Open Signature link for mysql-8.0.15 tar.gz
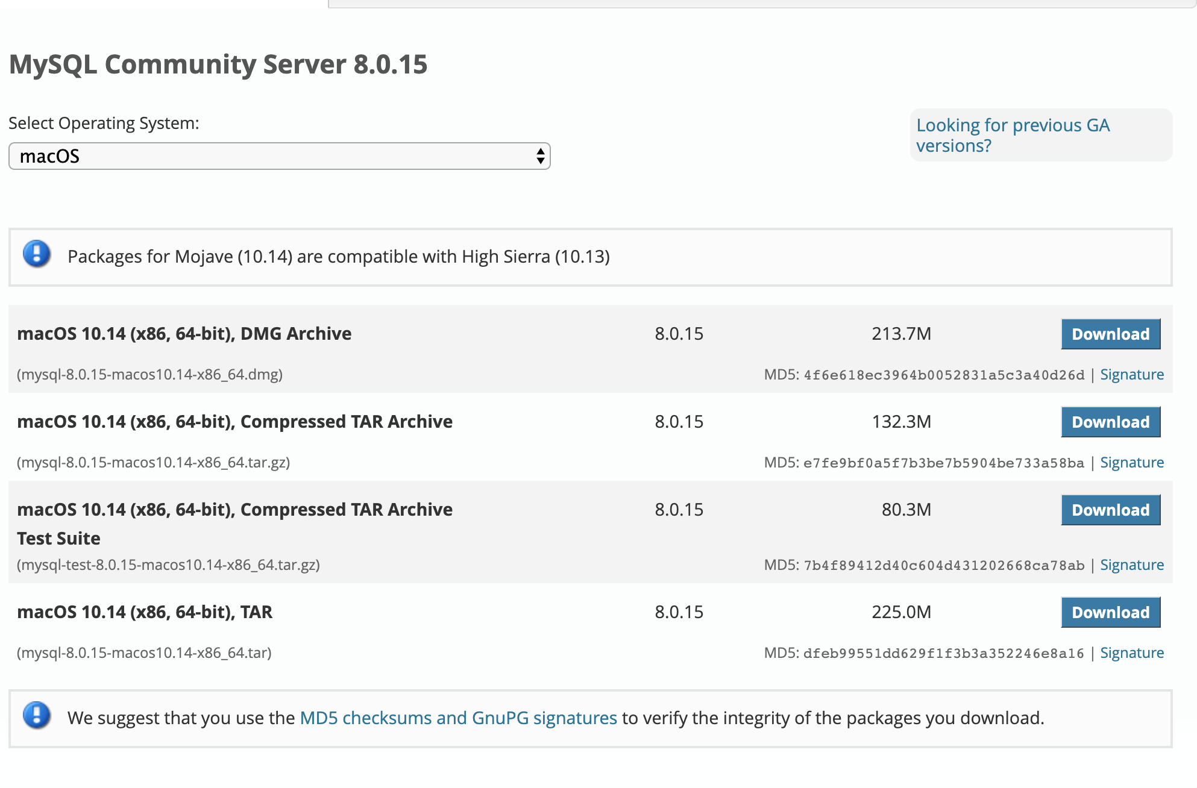Screen dimensions: 1197x788 (x=1131, y=463)
